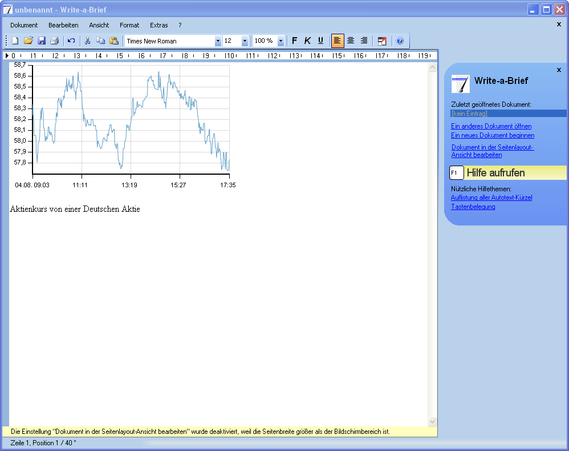569x451 pixels.
Task: Toggle underline formatting (U button)
Action: point(320,41)
